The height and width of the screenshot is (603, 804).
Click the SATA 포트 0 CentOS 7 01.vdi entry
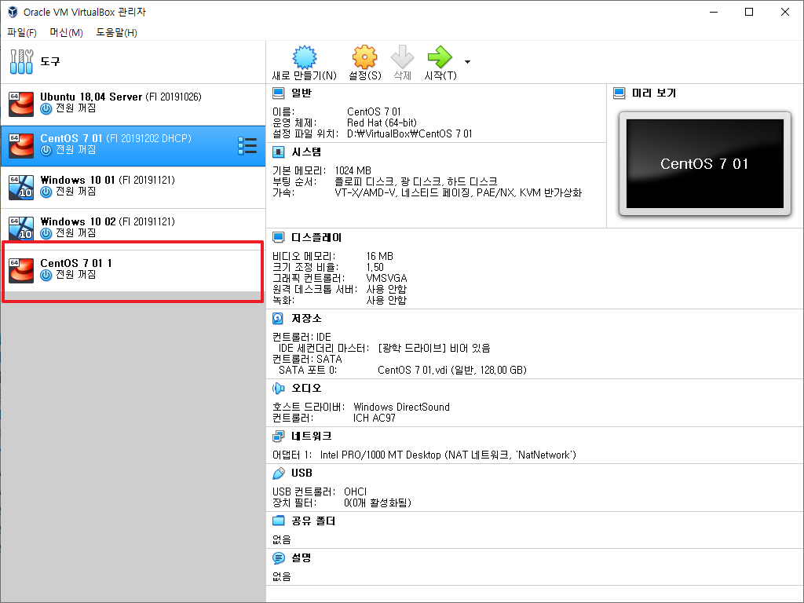tap(403, 371)
